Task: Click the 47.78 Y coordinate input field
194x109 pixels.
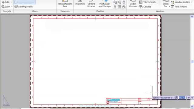Action: (x=190, y=98)
